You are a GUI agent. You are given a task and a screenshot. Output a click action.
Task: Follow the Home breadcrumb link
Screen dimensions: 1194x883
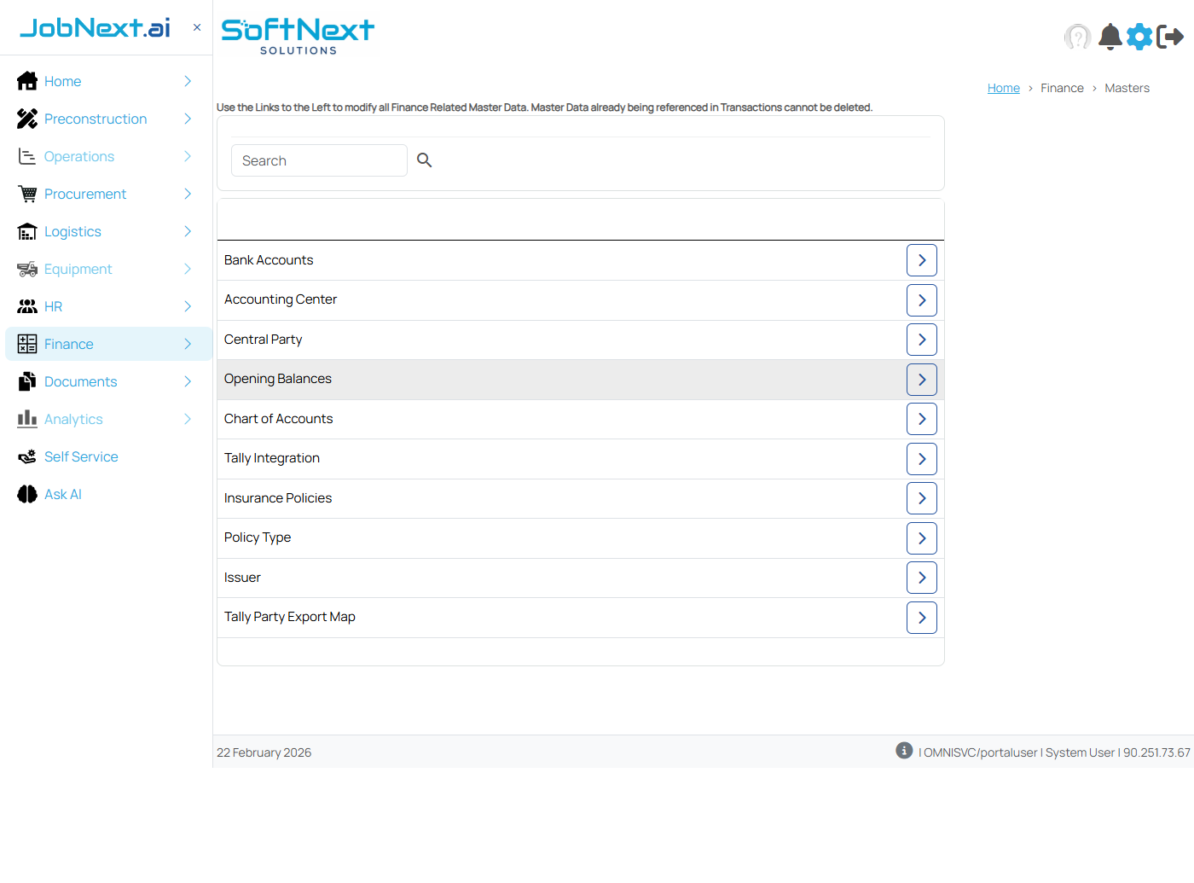[1003, 87]
